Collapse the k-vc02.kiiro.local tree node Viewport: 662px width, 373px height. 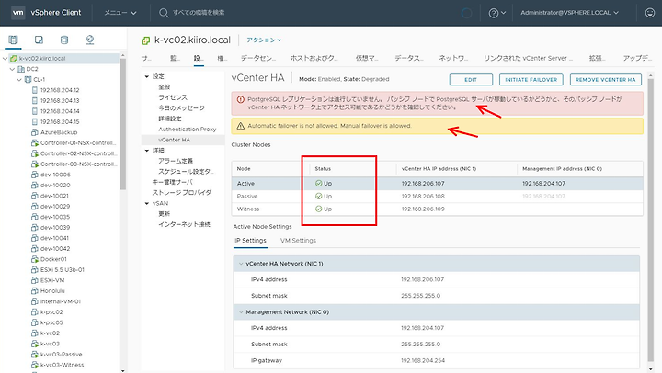coord(6,58)
